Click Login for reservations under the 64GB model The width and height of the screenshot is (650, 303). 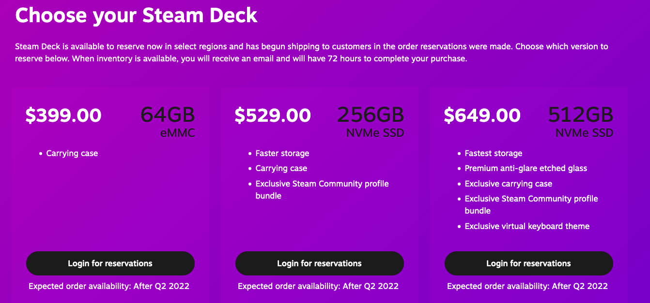[110, 263]
